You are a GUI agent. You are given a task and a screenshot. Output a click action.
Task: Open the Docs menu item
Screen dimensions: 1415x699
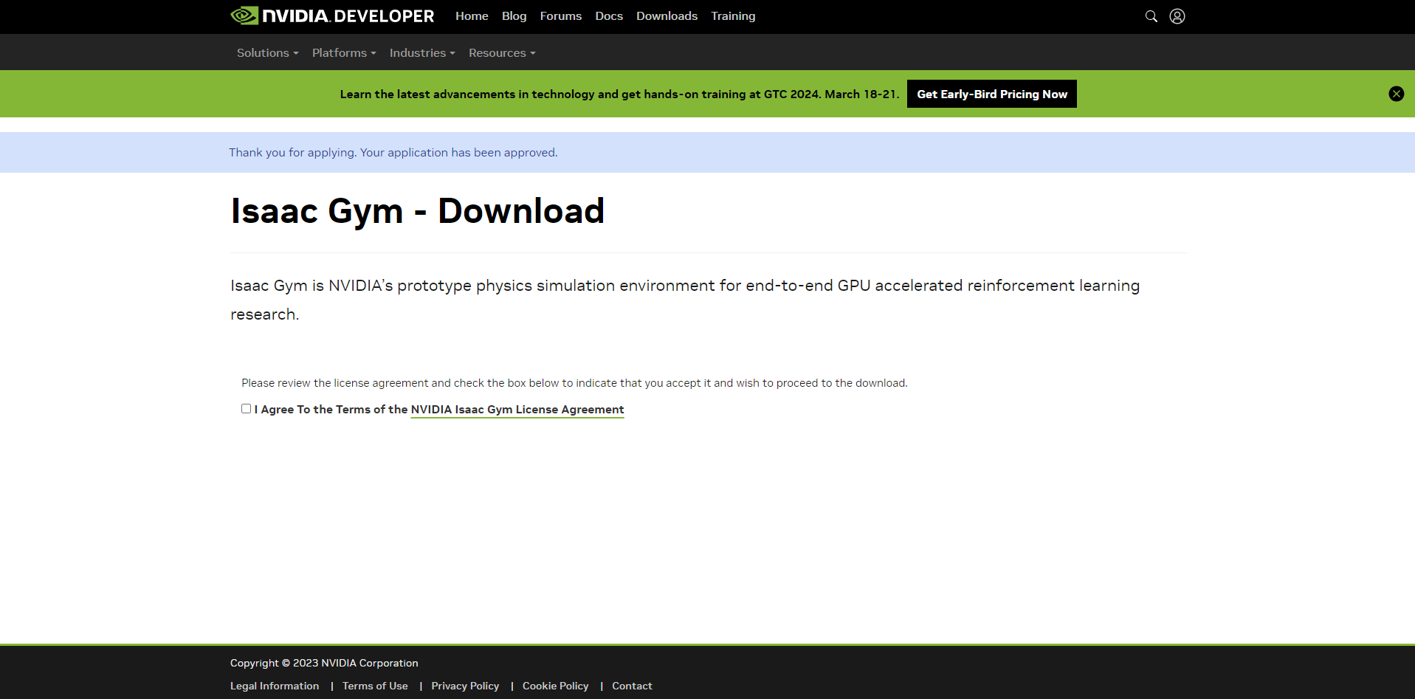coord(609,16)
